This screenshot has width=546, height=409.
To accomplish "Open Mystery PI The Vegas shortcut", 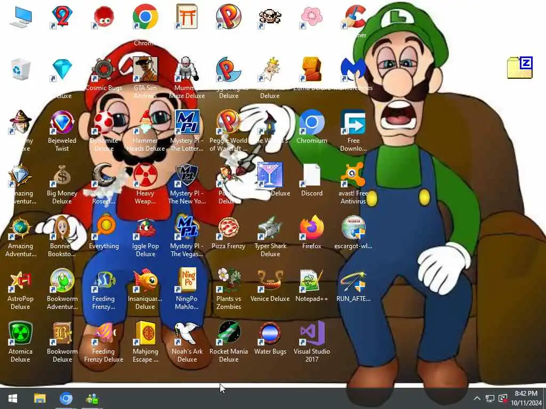I will pyautogui.click(x=187, y=228).
